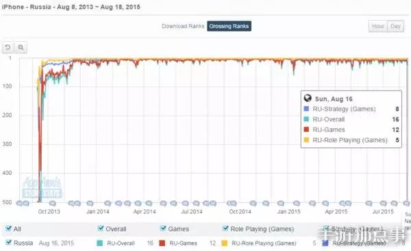Click the RU-Overall label in bottom legend
Image resolution: width=411 pixels, height=251 pixels.
coord(121,243)
